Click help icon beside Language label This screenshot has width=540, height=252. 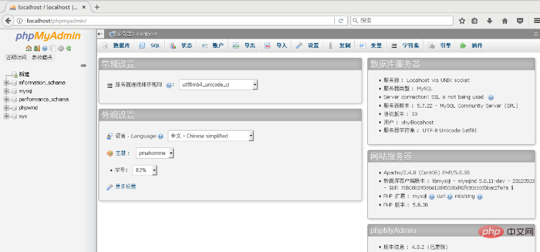click(160, 136)
